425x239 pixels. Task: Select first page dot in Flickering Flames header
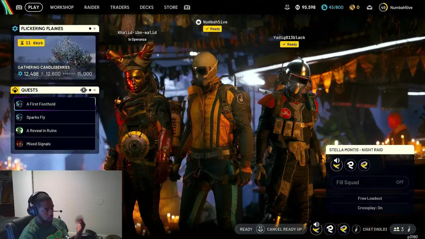pos(90,29)
